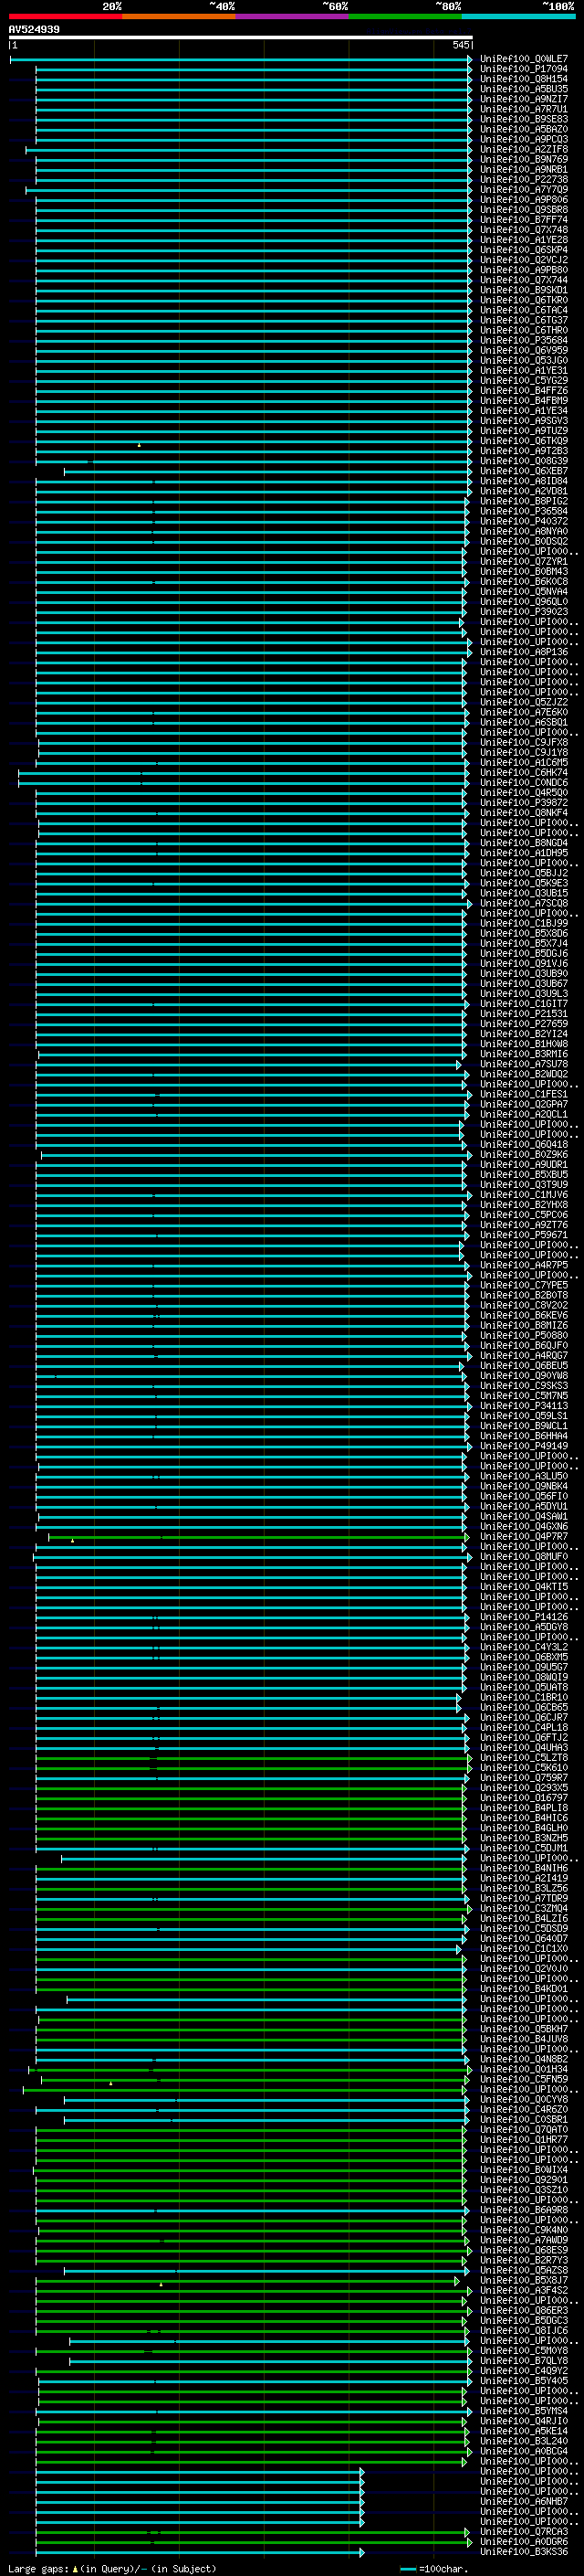Select the UniRef100_A1DH95 label
Image resolution: width=584 pixels, height=2576 pixels.
point(523,853)
